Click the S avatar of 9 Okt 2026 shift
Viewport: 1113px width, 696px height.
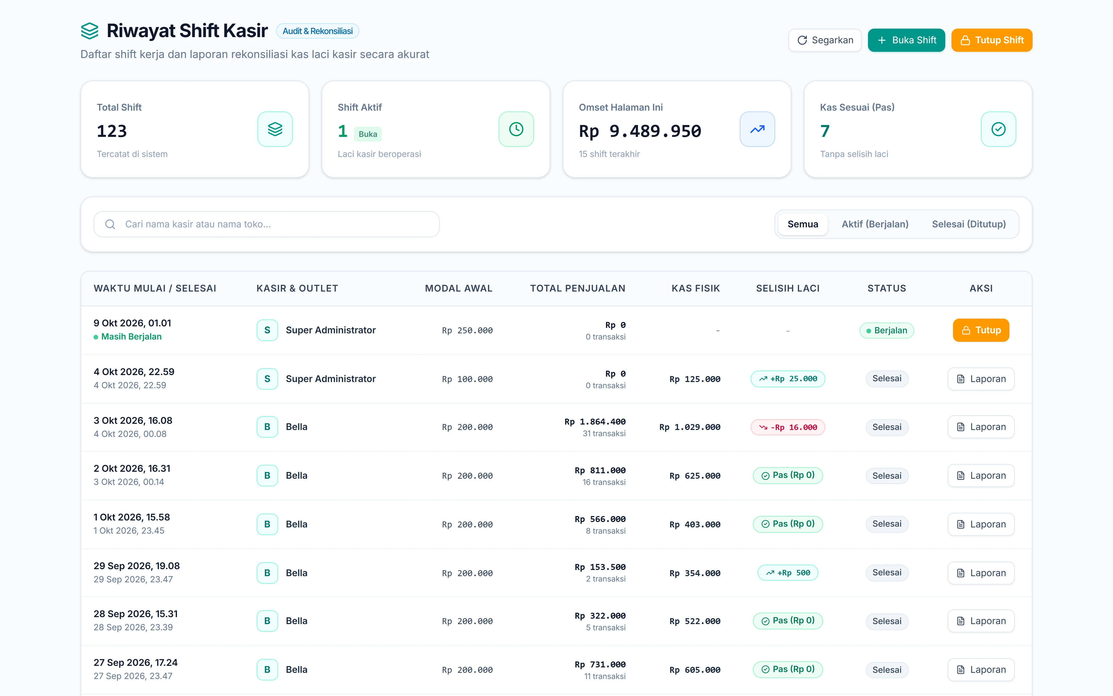click(x=267, y=330)
